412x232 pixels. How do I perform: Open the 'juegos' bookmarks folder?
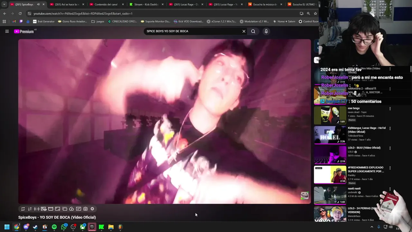pyautogui.click(x=98, y=22)
